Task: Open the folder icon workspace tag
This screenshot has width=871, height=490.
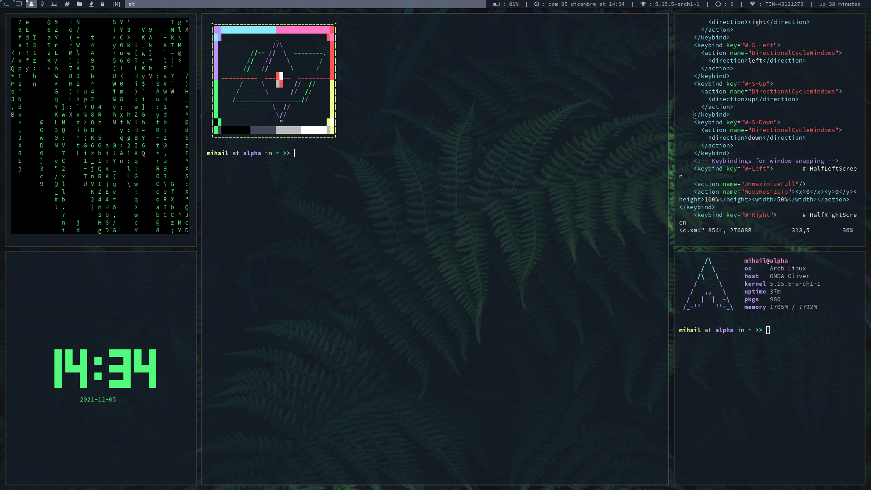Action: click(79, 4)
